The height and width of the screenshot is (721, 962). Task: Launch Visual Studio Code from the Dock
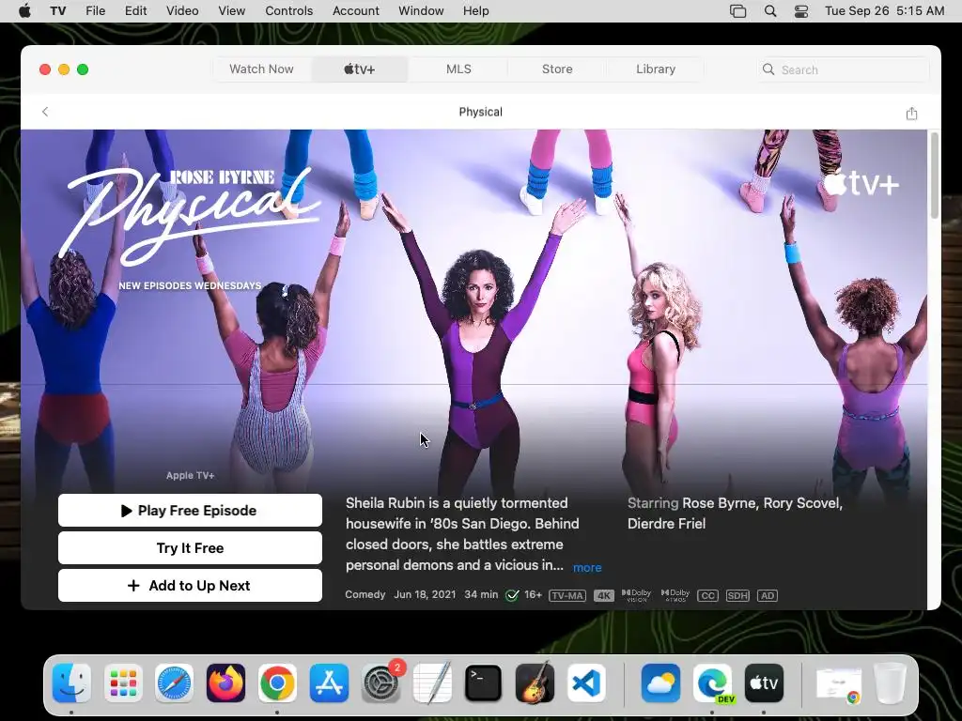click(586, 683)
